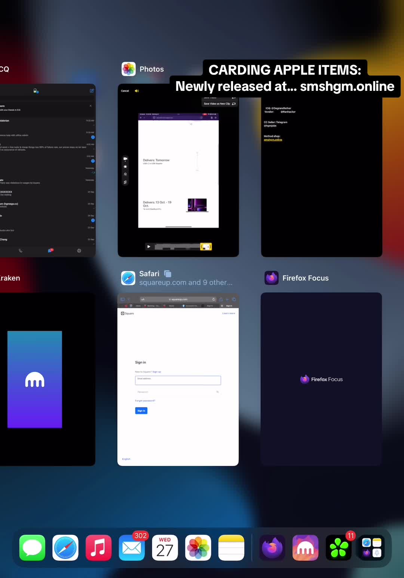Toggle mute speaker icon in Photos card
Viewport: 404px width, 578px height.
click(x=137, y=91)
